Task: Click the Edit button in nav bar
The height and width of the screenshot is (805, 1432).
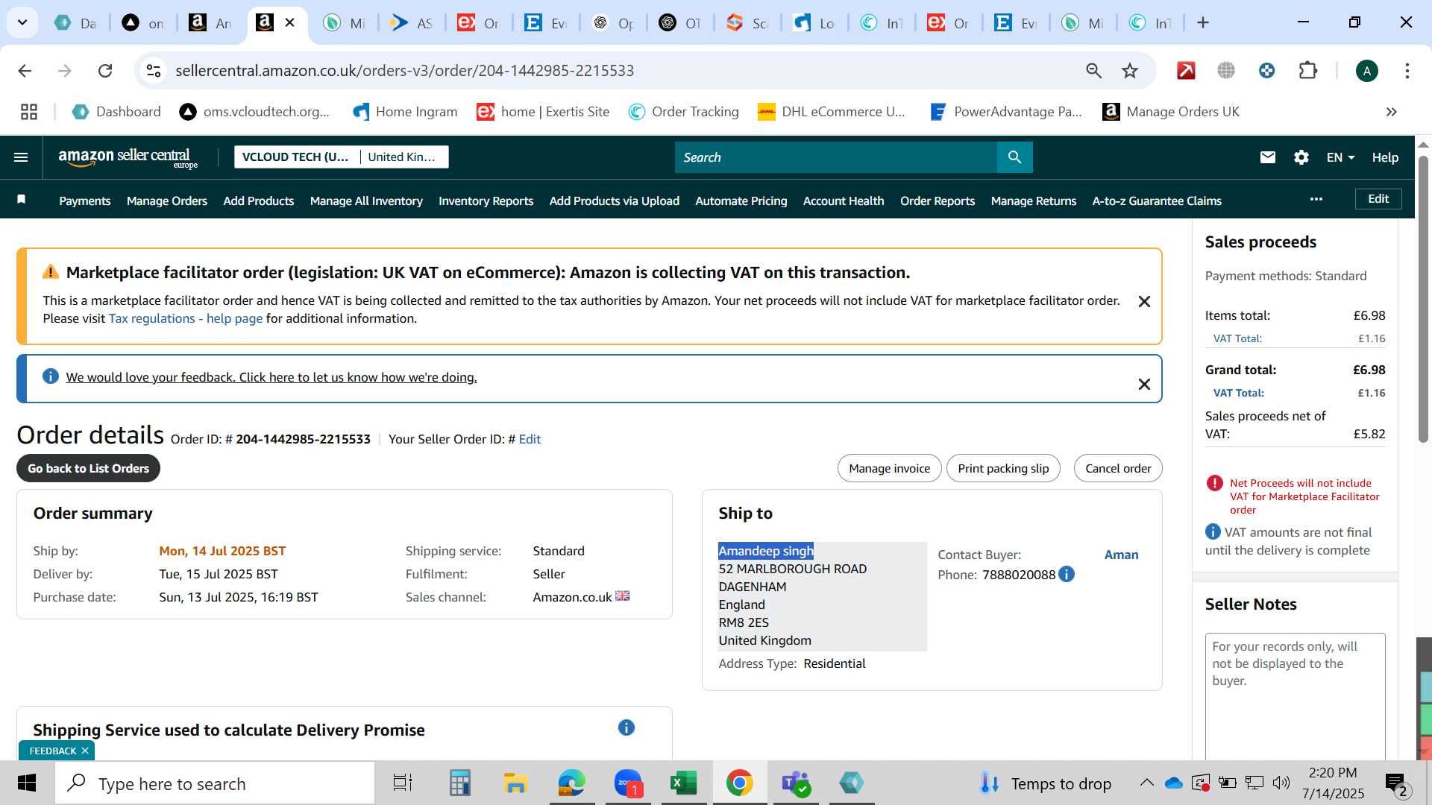Action: point(1378,199)
